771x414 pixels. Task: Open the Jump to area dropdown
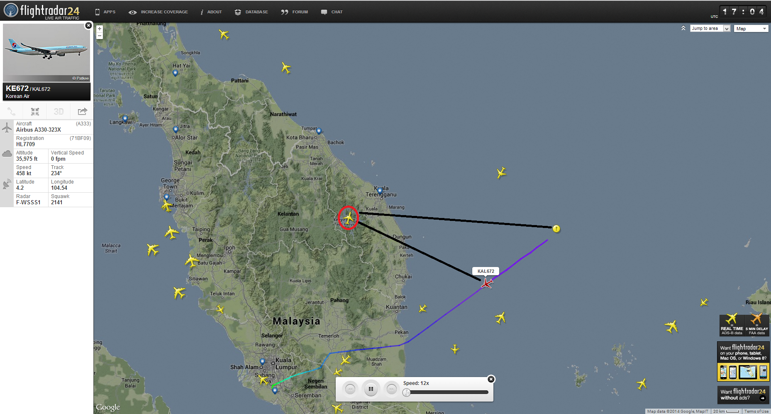(x=710, y=29)
